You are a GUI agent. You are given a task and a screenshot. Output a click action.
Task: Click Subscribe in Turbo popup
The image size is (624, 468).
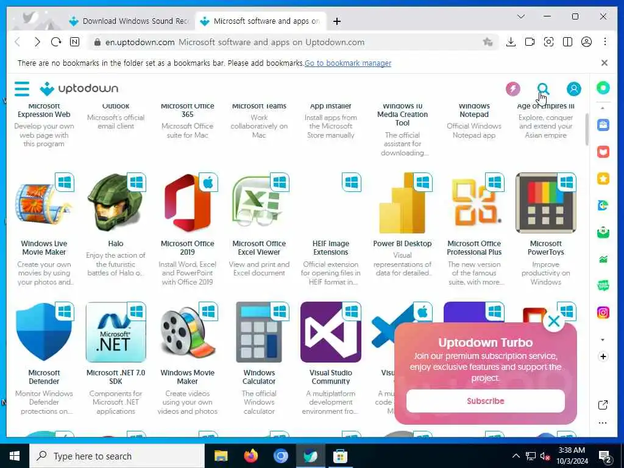click(x=486, y=401)
